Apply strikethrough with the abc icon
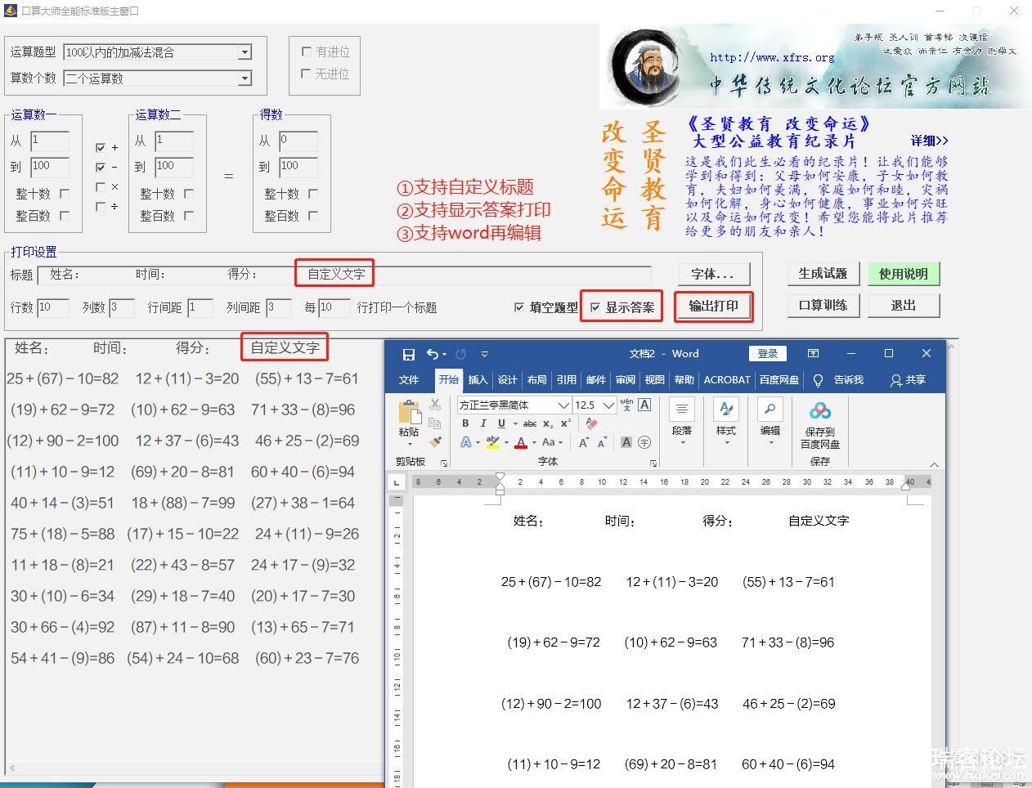Screen dimensions: 1032x788 tap(530, 423)
